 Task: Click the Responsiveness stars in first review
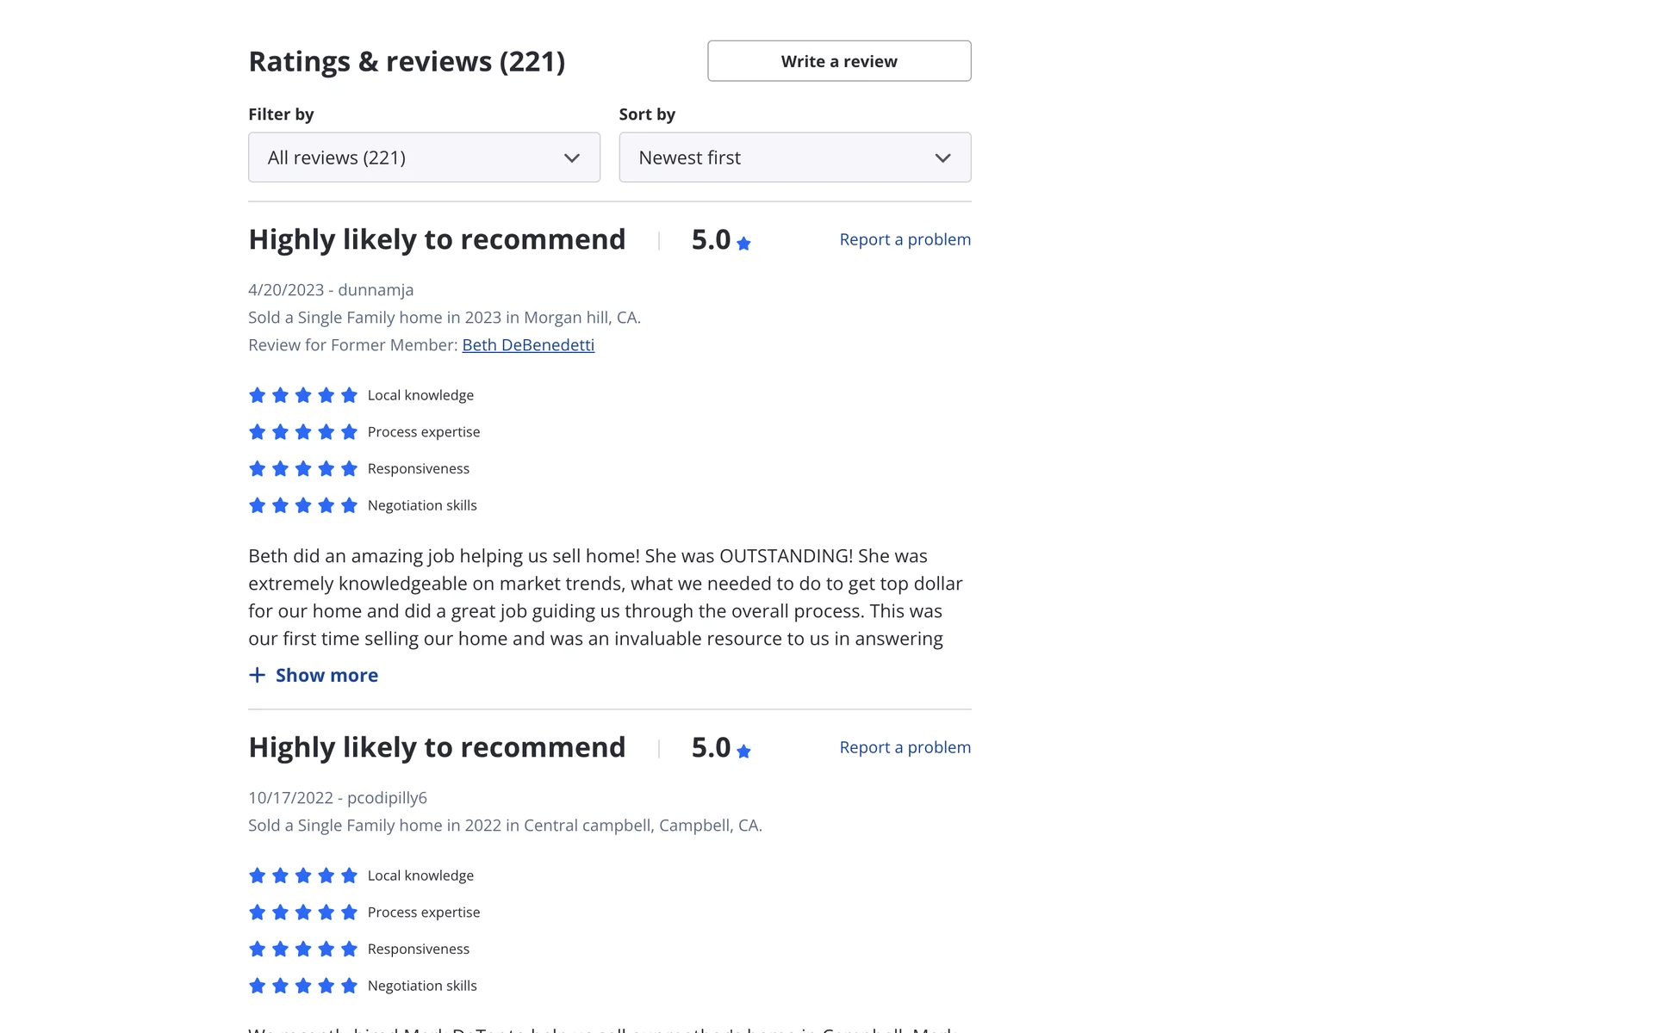pyautogui.click(x=302, y=469)
